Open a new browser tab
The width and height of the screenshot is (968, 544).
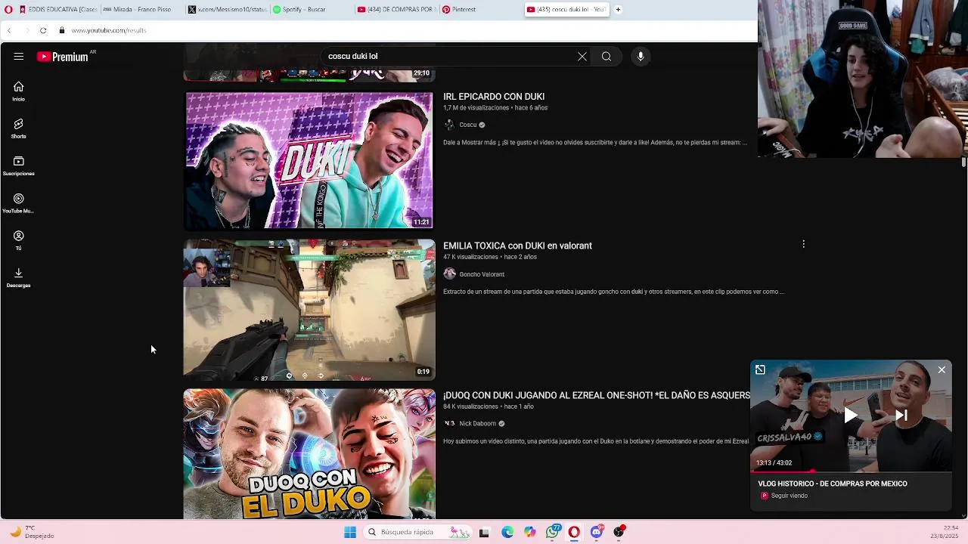[x=618, y=10]
